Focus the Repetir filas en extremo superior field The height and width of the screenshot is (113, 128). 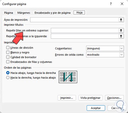tap(85, 31)
